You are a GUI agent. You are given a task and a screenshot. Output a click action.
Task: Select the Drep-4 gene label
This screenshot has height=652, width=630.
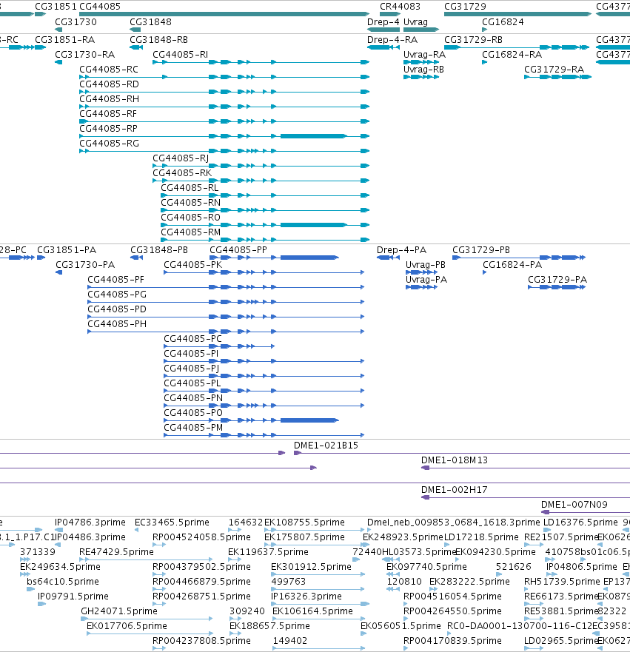point(383,22)
